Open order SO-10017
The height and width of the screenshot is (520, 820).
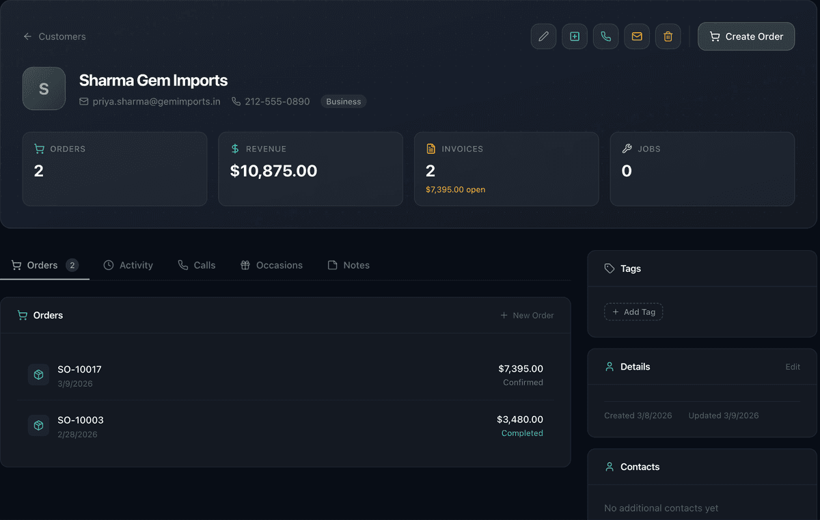(286, 375)
